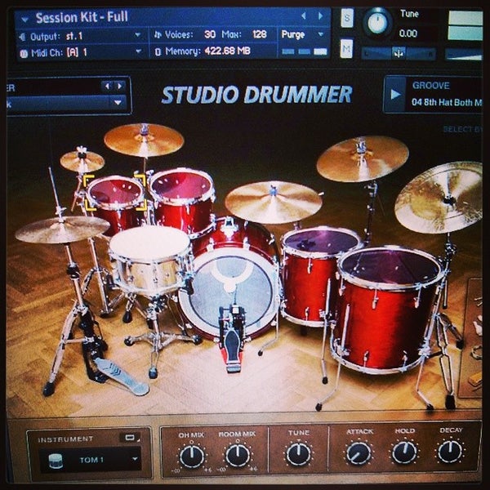Select the center ride cymbal
Image resolution: width=490 pixels, height=490 pixels.
point(273,200)
